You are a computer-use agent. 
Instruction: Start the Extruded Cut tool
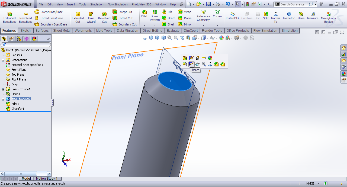click(78, 18)
